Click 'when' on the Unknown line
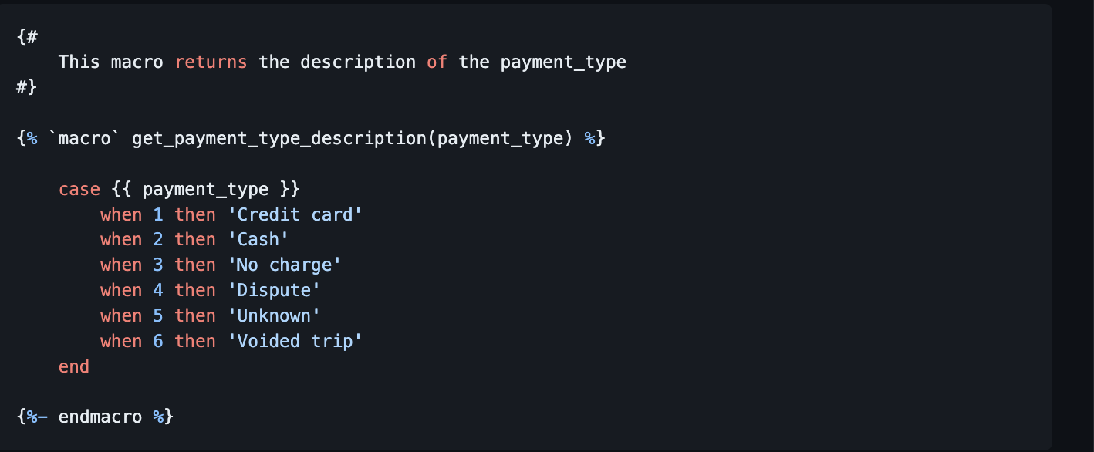Screen dimensions: 1094x452 (x=121, y=316)
